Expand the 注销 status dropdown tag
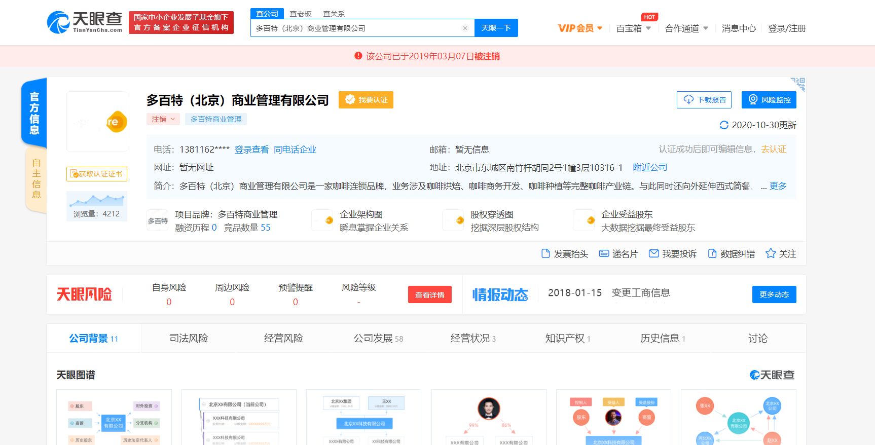875x445 pixels. 163,119
